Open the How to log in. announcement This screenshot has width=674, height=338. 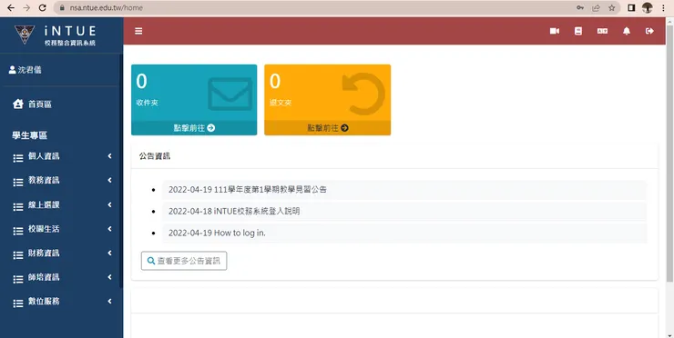click(x=217, y=234)
